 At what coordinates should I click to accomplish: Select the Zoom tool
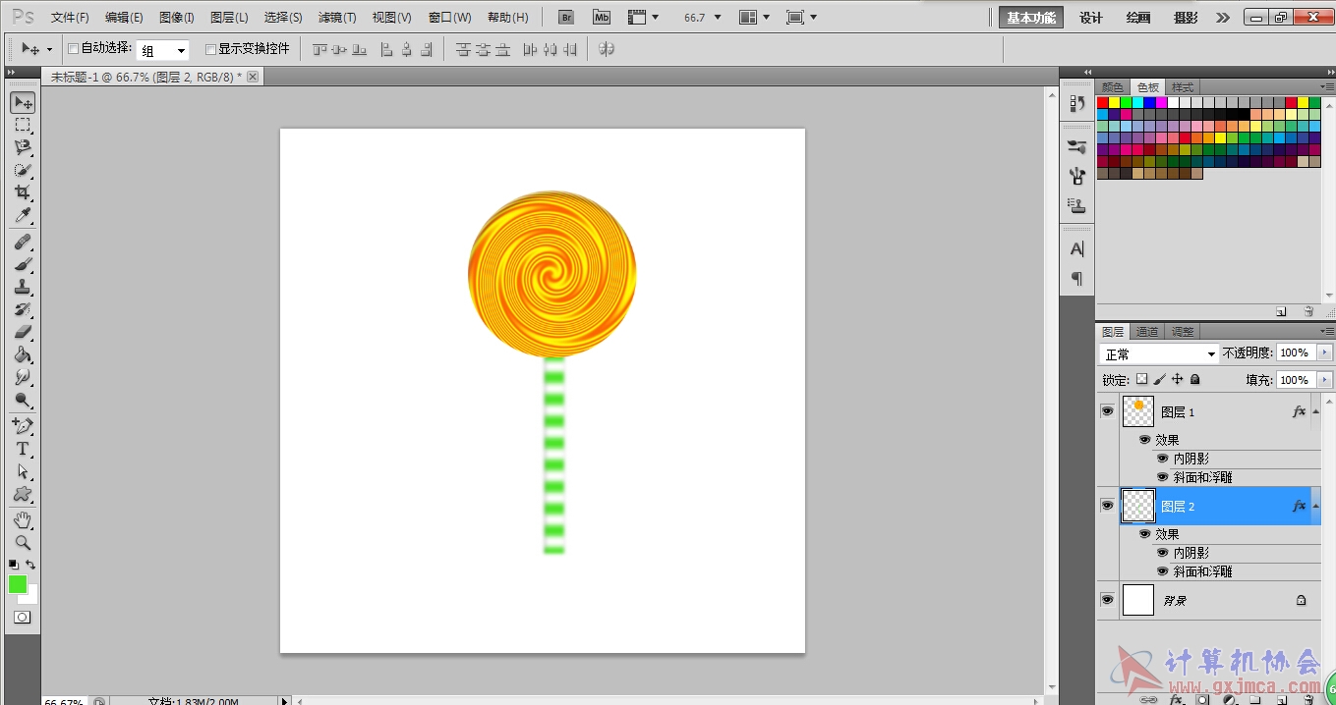click(x=23, y=542)
